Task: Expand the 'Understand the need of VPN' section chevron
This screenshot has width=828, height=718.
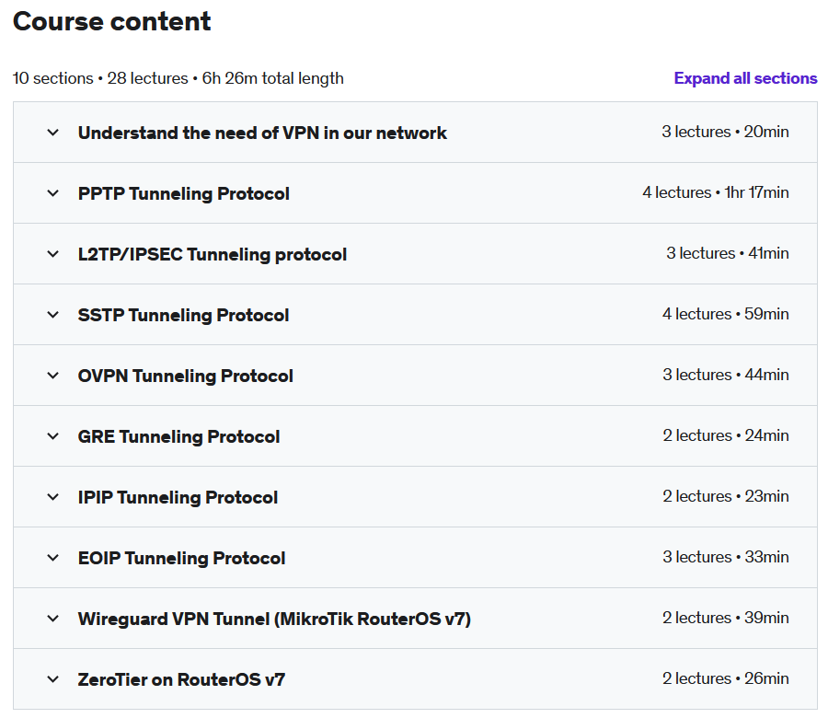Action: point(52,133)
